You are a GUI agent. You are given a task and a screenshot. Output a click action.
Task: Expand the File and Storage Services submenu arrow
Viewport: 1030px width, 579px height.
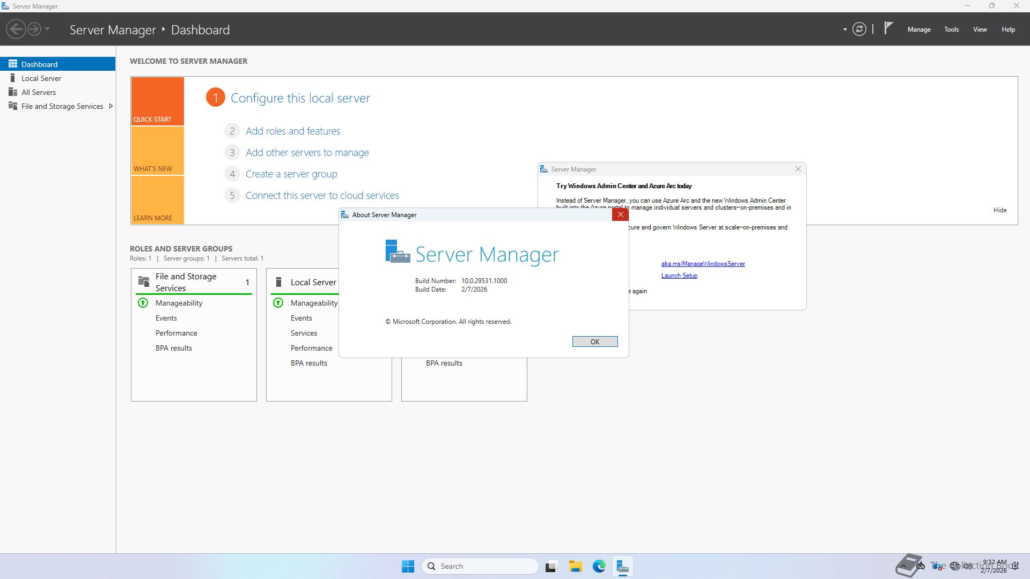[111, 106]
